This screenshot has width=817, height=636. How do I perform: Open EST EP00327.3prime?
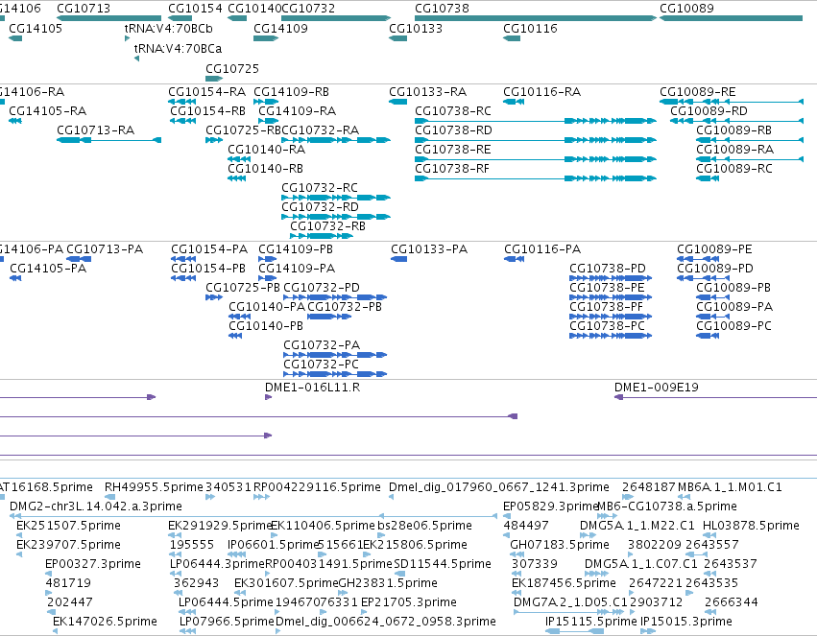pos(93,564)
